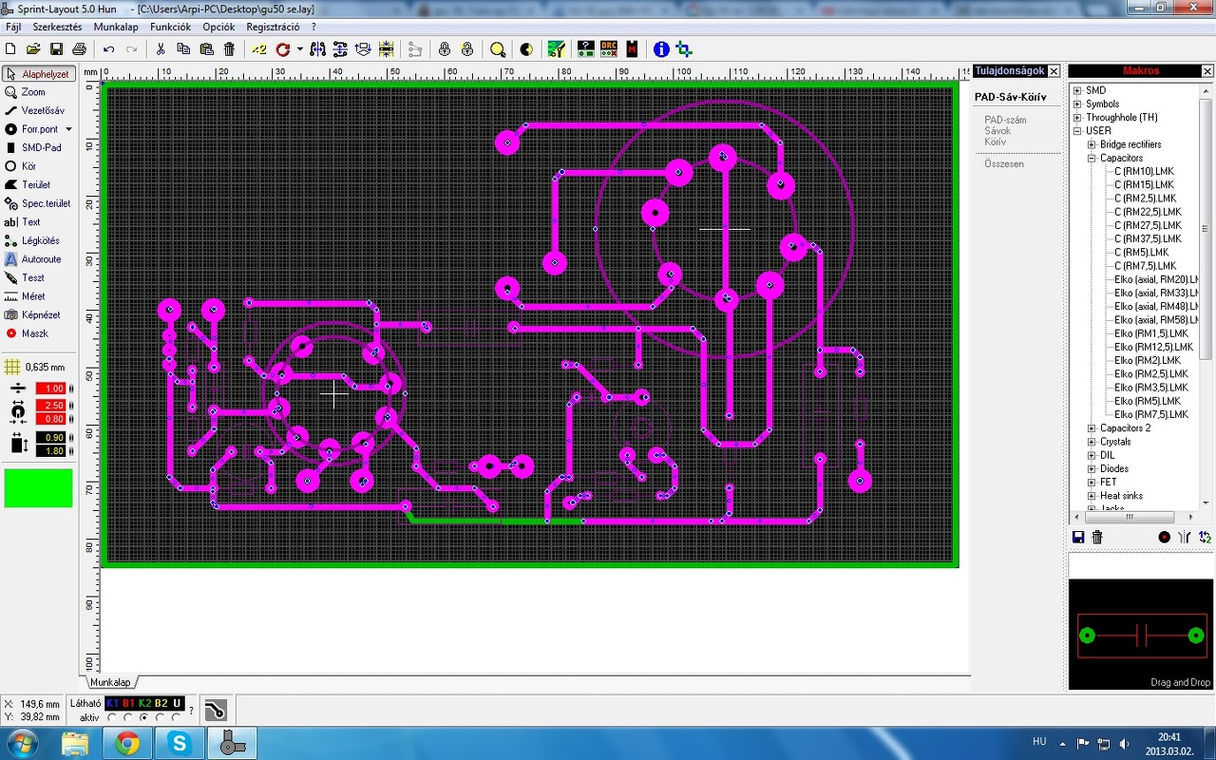This screenshot has height=760, width=1216.
Task: Select the Spec.terület tool
Action: tap(38, 203)
